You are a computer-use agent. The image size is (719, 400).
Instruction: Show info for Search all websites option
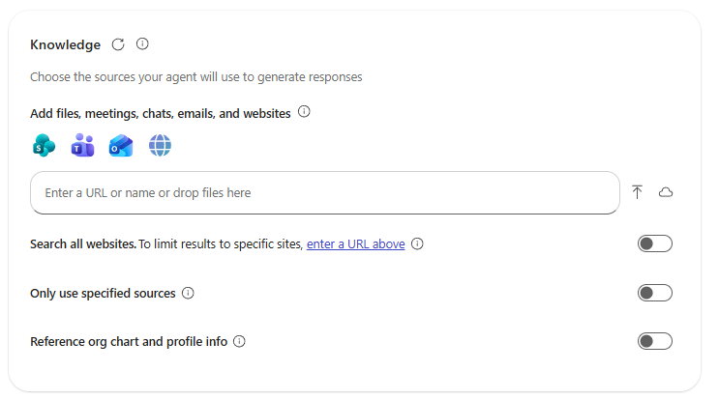click(417, 243)
